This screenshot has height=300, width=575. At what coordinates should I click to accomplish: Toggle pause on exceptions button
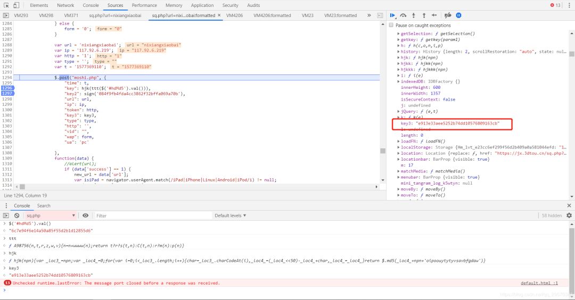click(x=458, y=15)
